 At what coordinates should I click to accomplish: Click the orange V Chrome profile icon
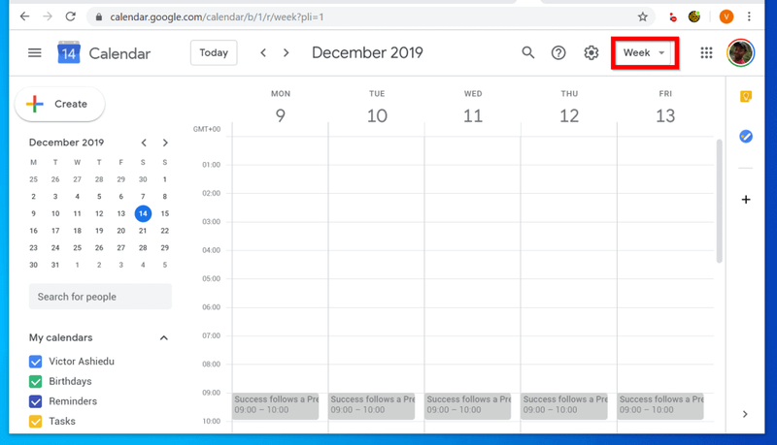pyautogui.click(x=726, y=16)
